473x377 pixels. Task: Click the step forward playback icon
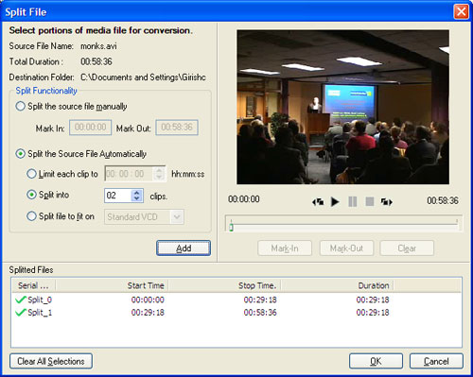[387, 201]
